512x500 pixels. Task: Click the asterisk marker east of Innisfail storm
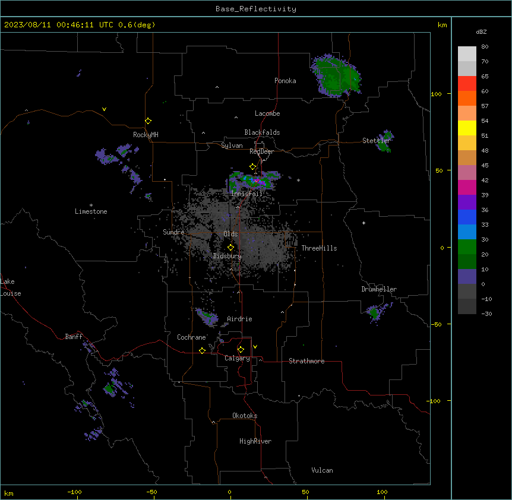(298, 180)
